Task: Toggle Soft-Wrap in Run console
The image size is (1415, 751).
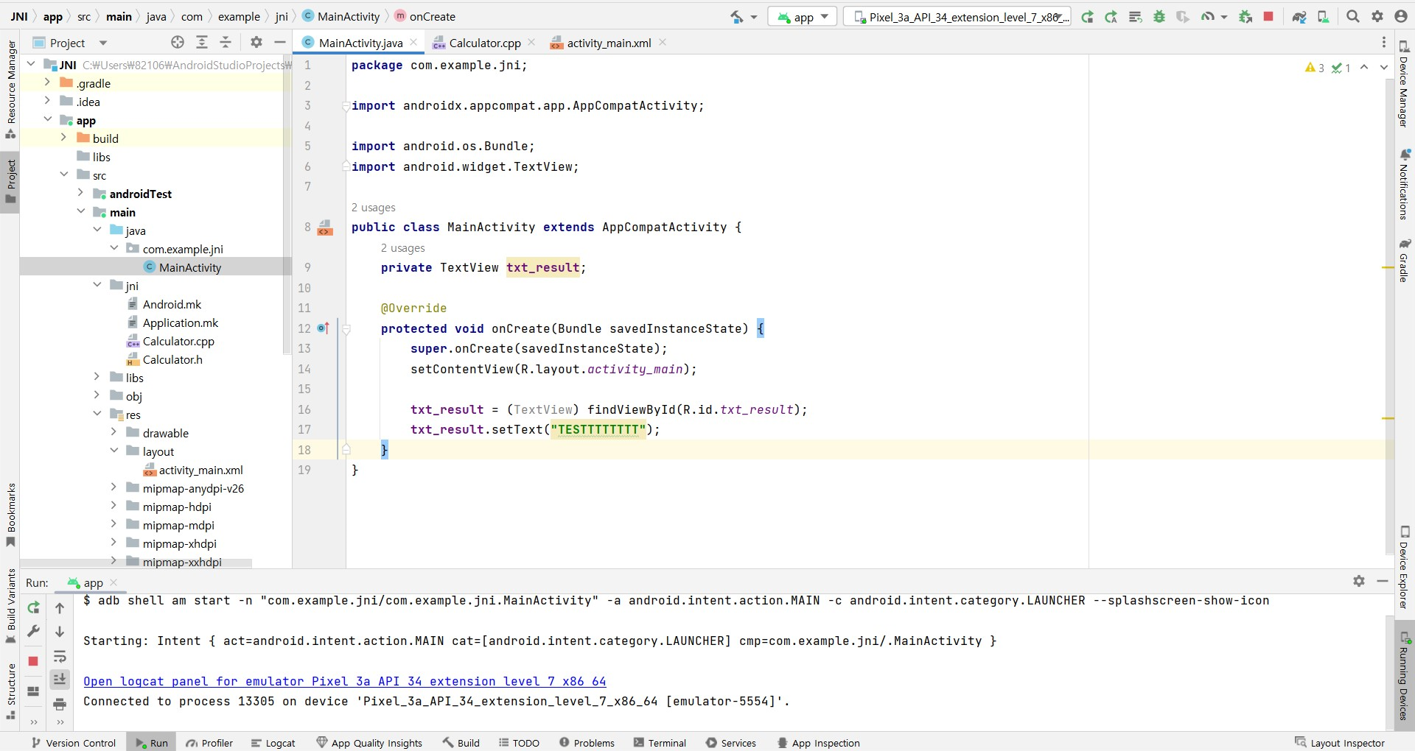Action: pos(60,656)
